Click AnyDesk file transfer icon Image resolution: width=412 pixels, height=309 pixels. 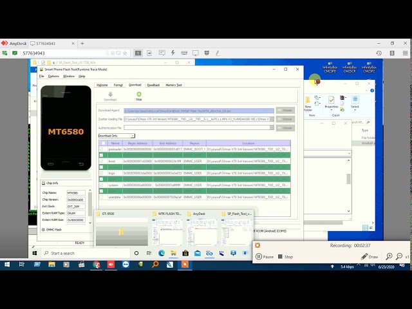149,53
